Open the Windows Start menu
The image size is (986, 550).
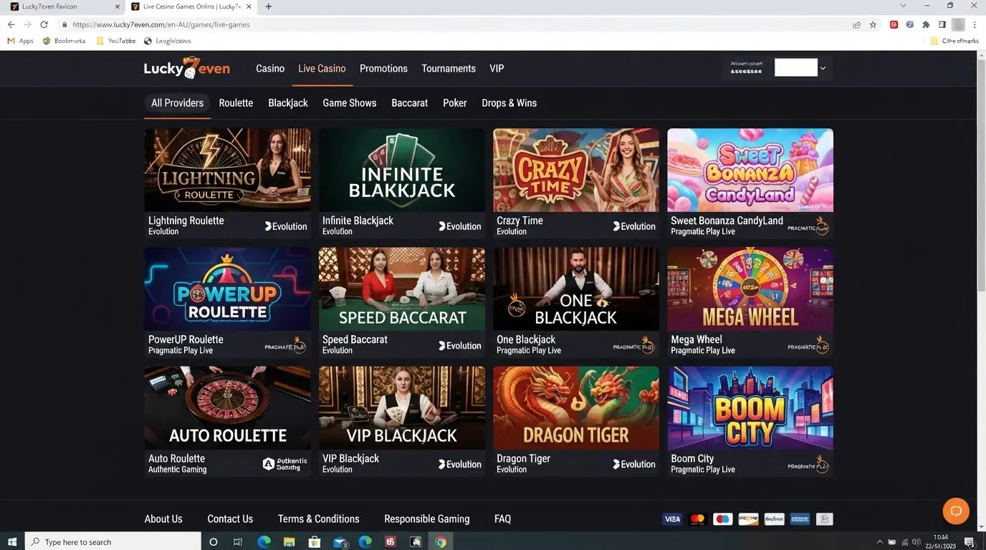click(x=12, y=541)
